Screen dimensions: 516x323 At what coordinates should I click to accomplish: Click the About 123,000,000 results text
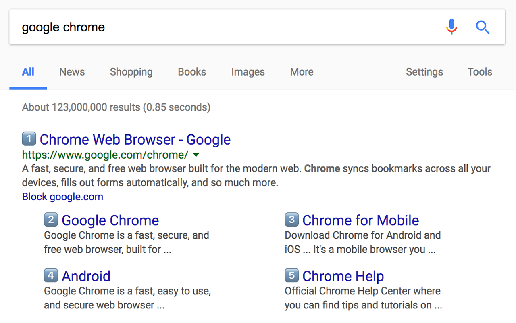(116, 107)
